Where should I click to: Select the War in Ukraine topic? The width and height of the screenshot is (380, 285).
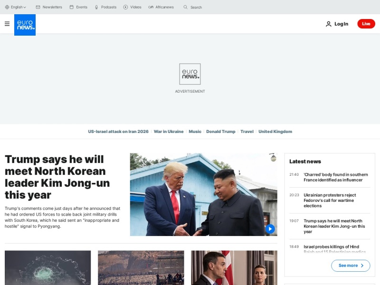click(x=169, y=132)
